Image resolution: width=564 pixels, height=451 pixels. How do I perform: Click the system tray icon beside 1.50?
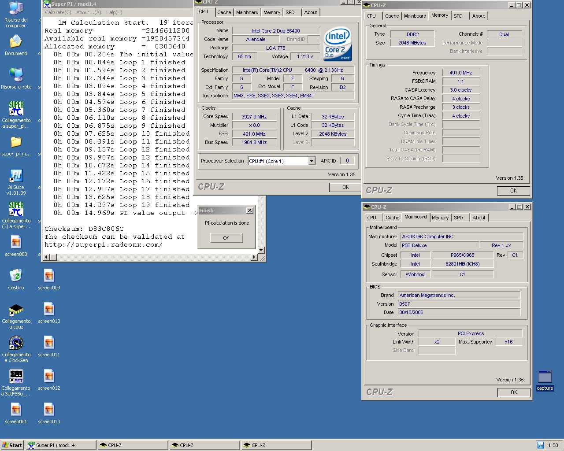[x=541, y=445]
